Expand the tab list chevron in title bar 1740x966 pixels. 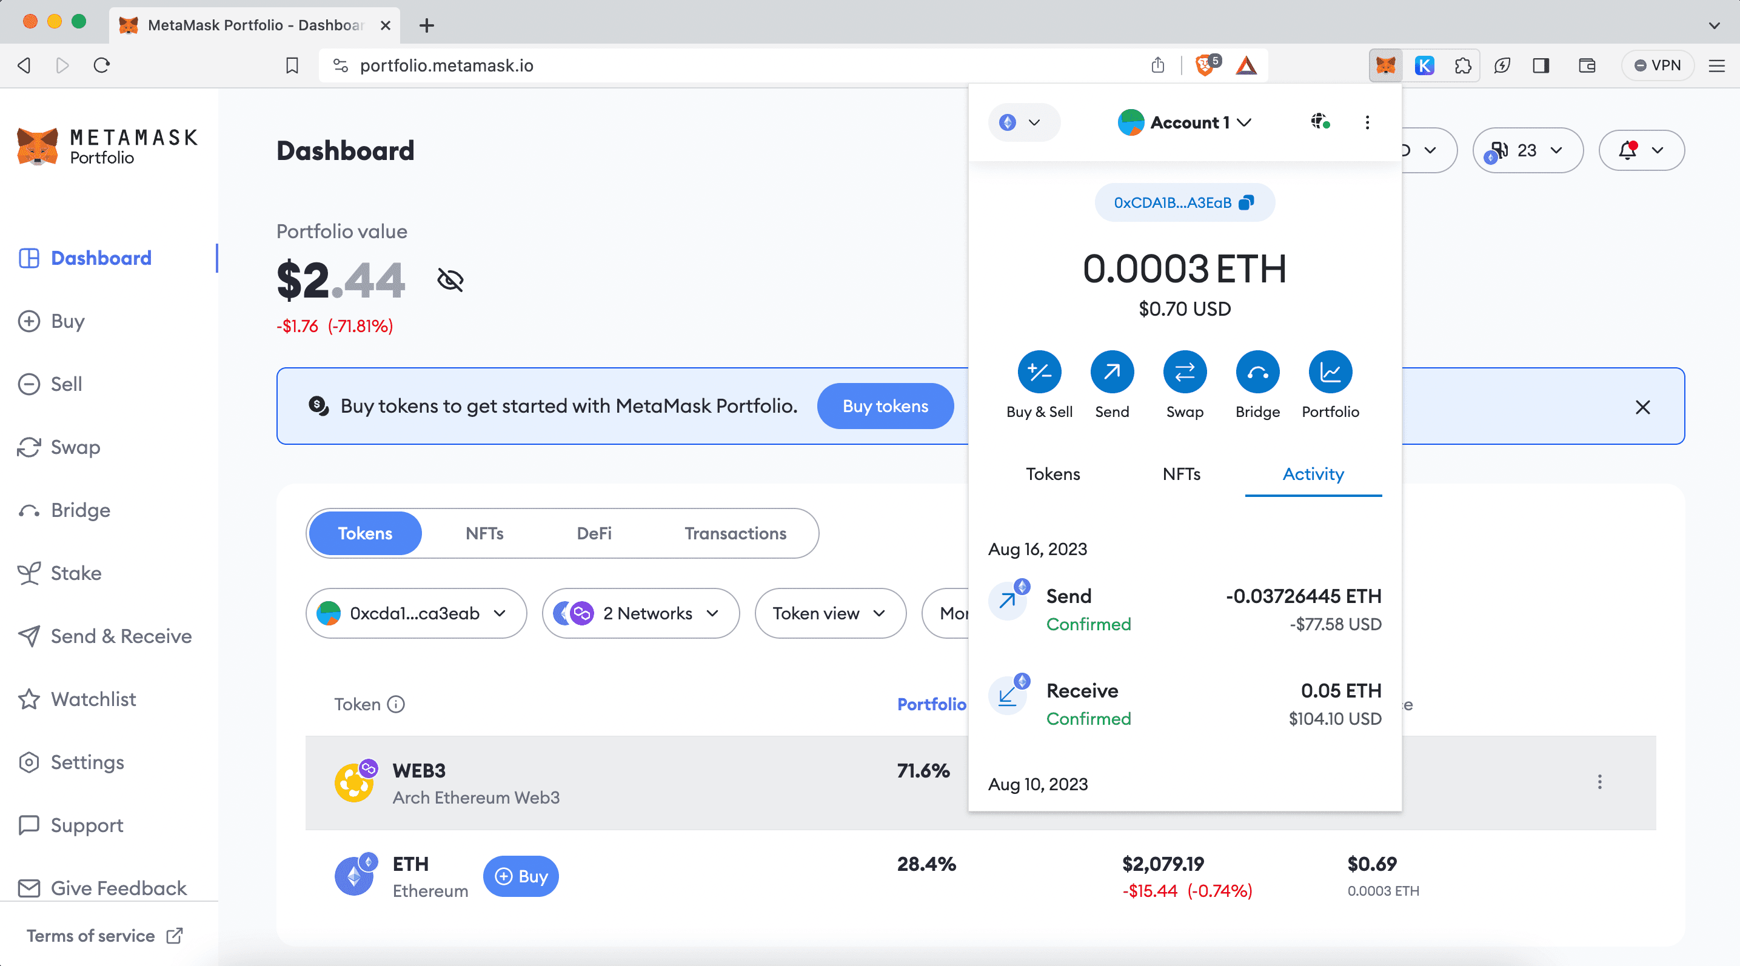[1714, 25]
